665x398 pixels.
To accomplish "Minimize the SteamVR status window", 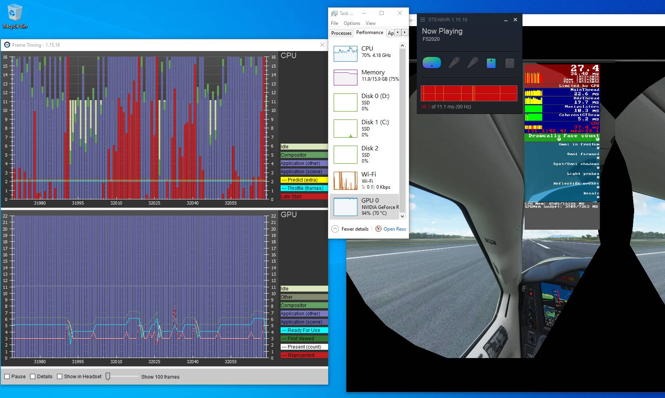I will (505, 20).
